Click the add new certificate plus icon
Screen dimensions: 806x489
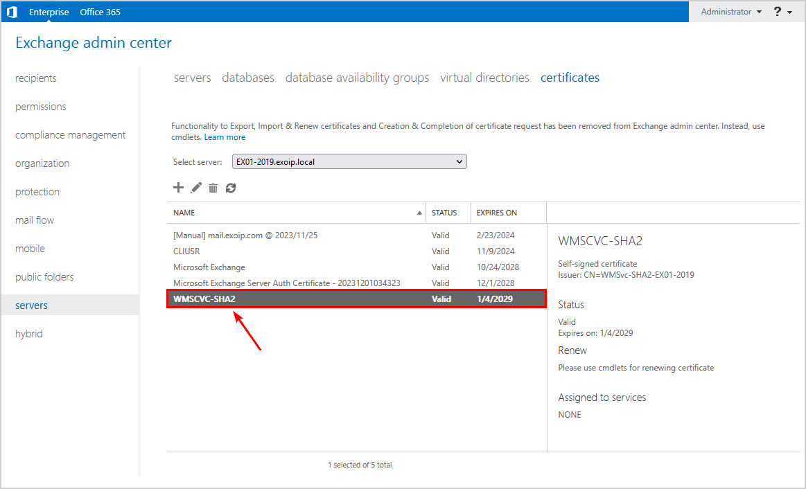click(x=178, y=188)
